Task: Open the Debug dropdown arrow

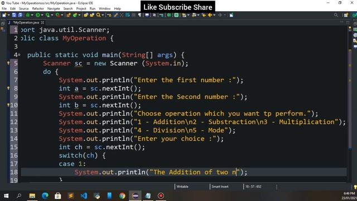Action: [32, 15]
